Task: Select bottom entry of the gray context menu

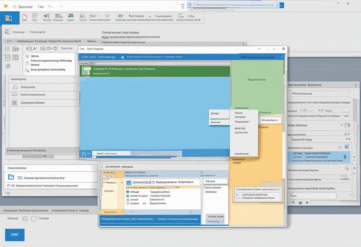Action: point(241,154)
